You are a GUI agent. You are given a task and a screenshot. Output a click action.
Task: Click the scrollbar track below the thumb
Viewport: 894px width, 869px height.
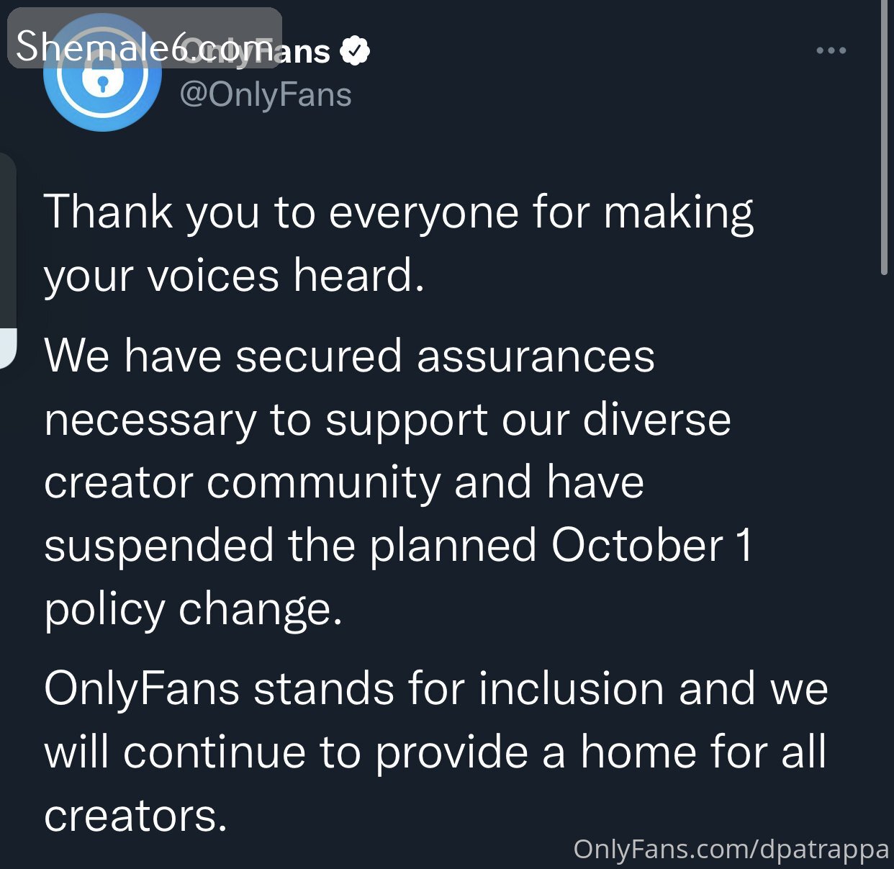pyautogui.click(x=885, y=569)
